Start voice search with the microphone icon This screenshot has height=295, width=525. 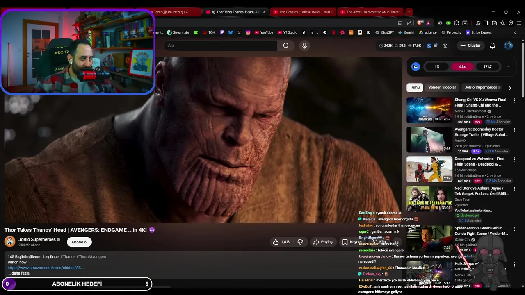(x=304, y=45)
